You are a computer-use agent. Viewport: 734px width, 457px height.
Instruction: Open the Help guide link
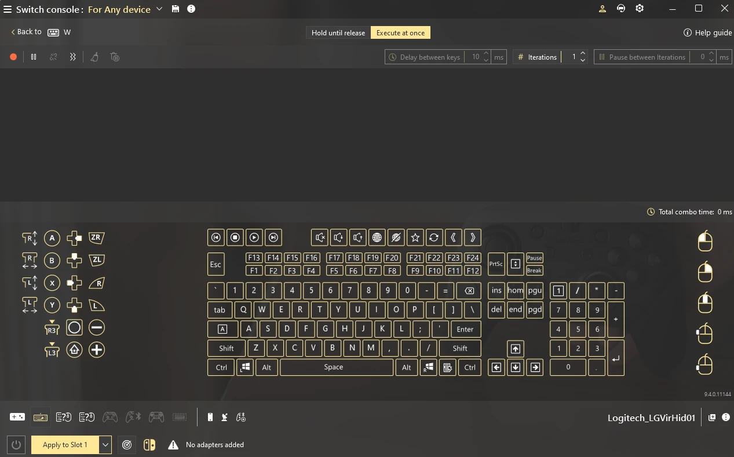(708, 32)
